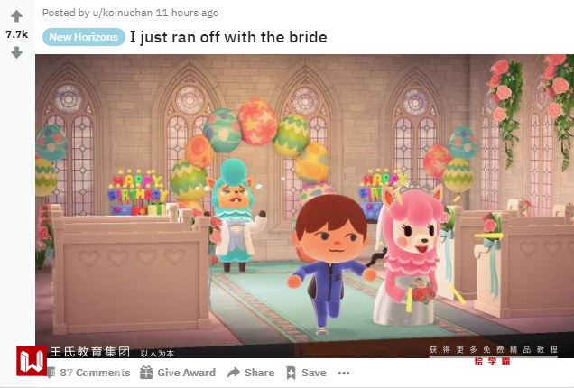
Task: Click the red W logo watermark
Action: [x=32, y=361]
